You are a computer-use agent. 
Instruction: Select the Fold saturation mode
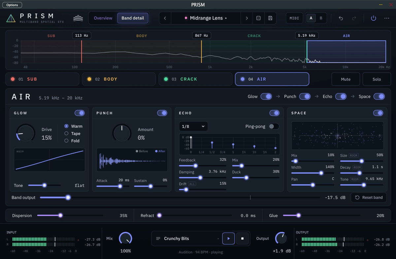tap(72, 141)
